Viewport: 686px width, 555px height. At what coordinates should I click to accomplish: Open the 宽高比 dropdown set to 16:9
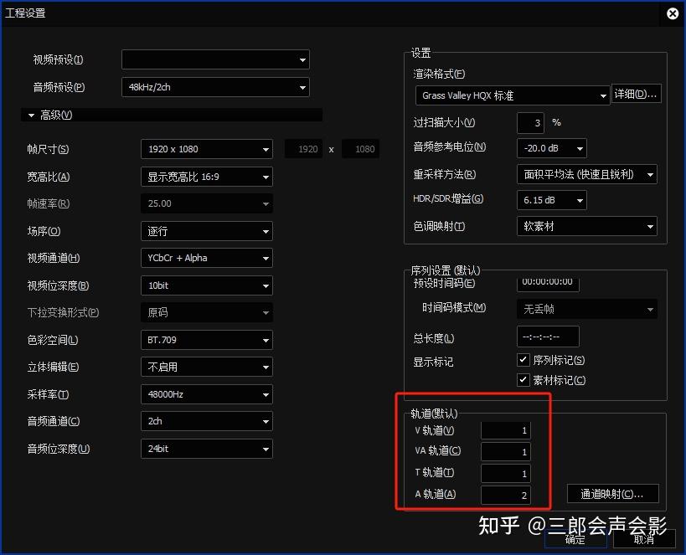pos(206,177)
